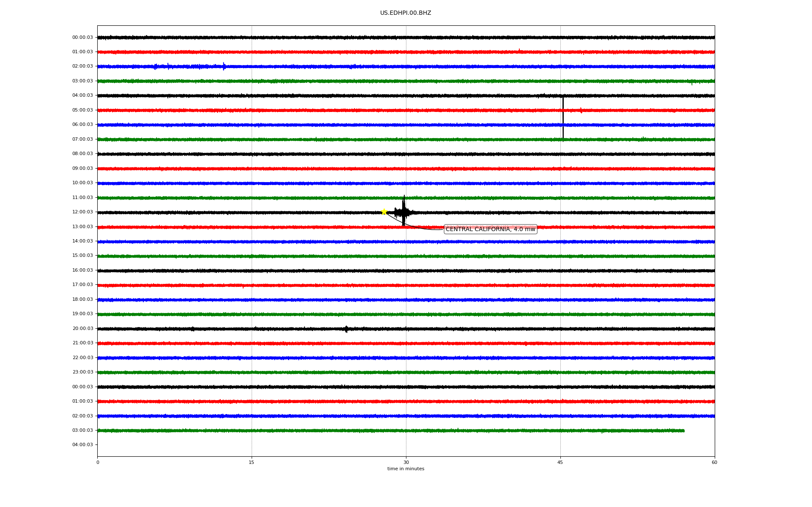Click the 12:00:03 row time label
812x507 pixels.
point(82,212)
